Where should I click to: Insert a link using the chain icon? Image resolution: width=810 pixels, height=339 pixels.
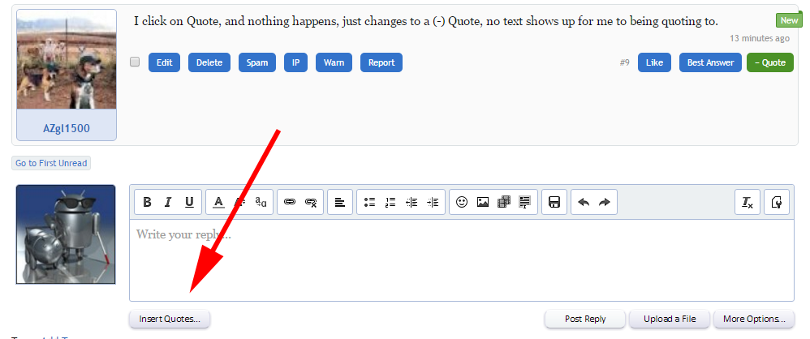290,203
